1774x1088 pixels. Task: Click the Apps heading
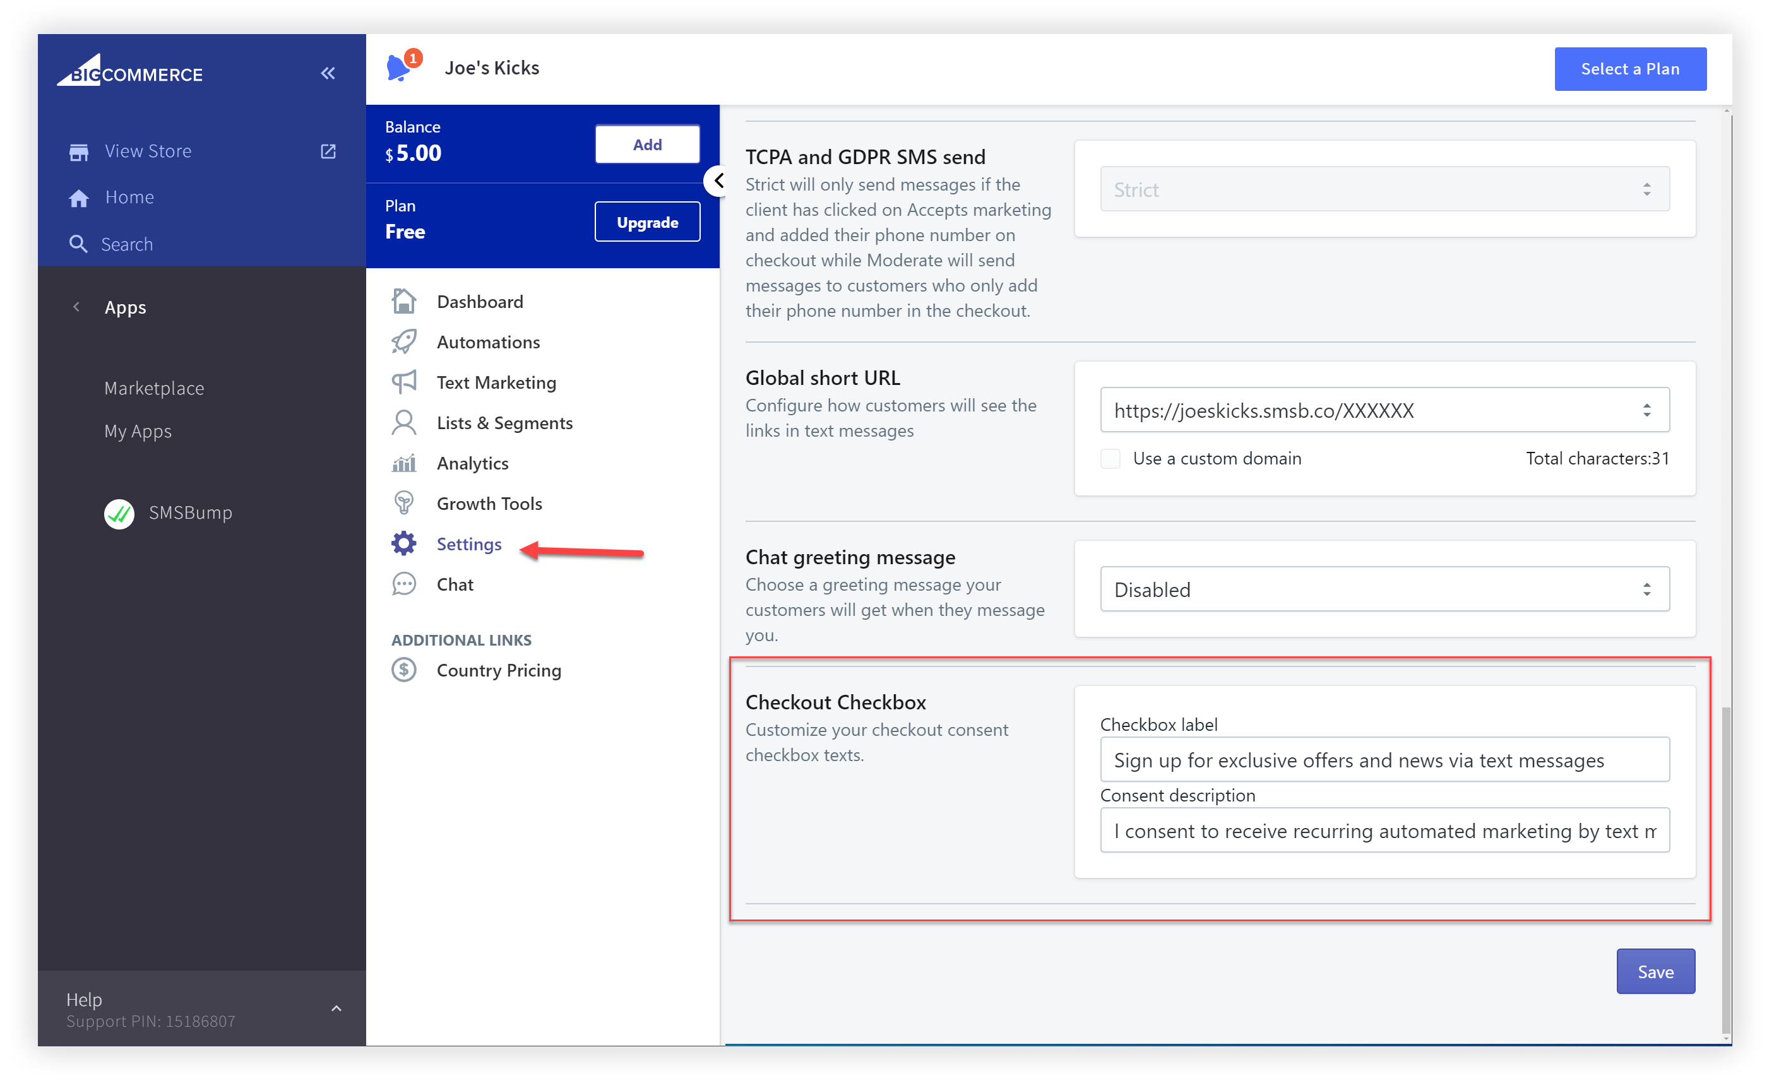tap(125, 307)
